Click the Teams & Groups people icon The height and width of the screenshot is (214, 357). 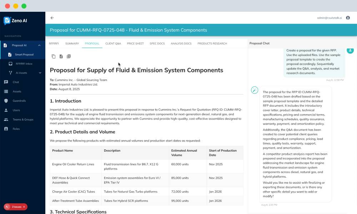click(x=6, y=119)
